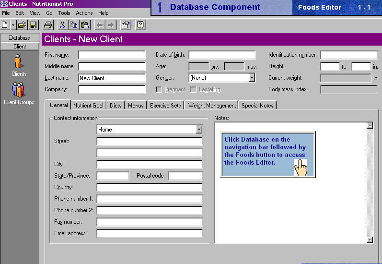The height and width of the screenshot is (264, 382).
Task: Switch to the Menus tab
Action: 136,106
